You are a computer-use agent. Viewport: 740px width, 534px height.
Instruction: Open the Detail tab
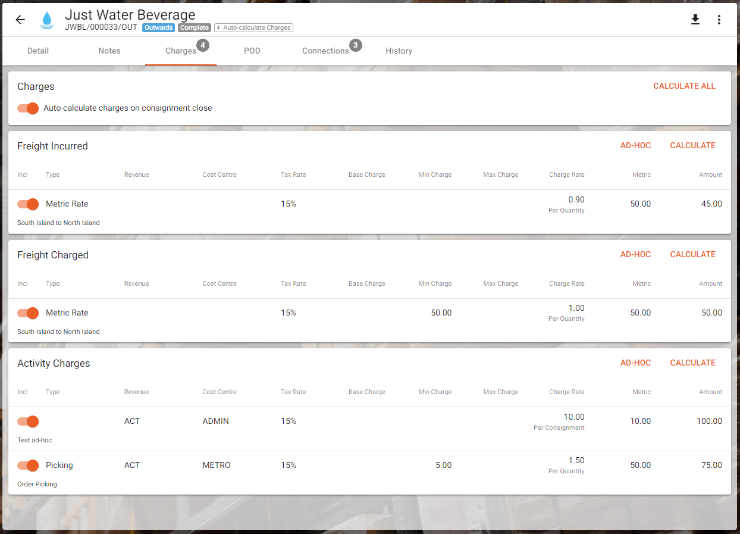pos(38,51)
